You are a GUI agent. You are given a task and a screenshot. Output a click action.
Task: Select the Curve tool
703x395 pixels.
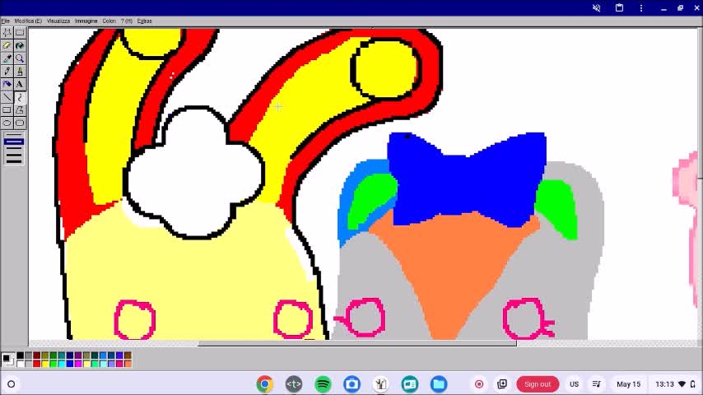pos(20,97)
